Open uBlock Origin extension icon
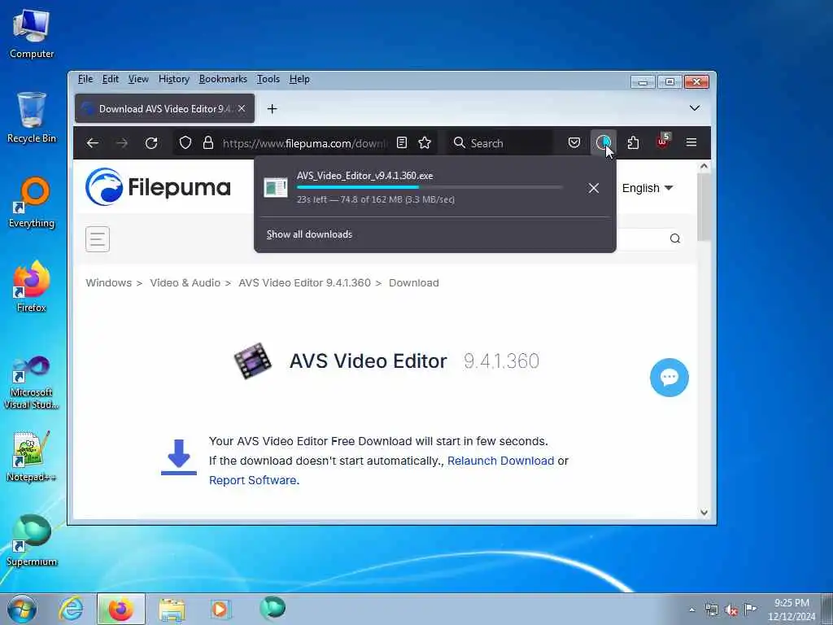833x625 pixels. 662,142
